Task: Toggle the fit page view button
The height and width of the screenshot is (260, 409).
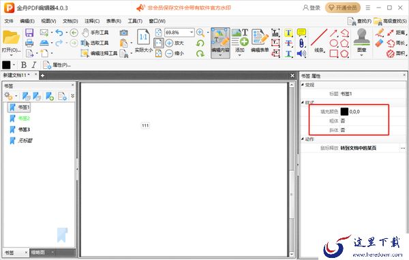Action: (159, 43)
